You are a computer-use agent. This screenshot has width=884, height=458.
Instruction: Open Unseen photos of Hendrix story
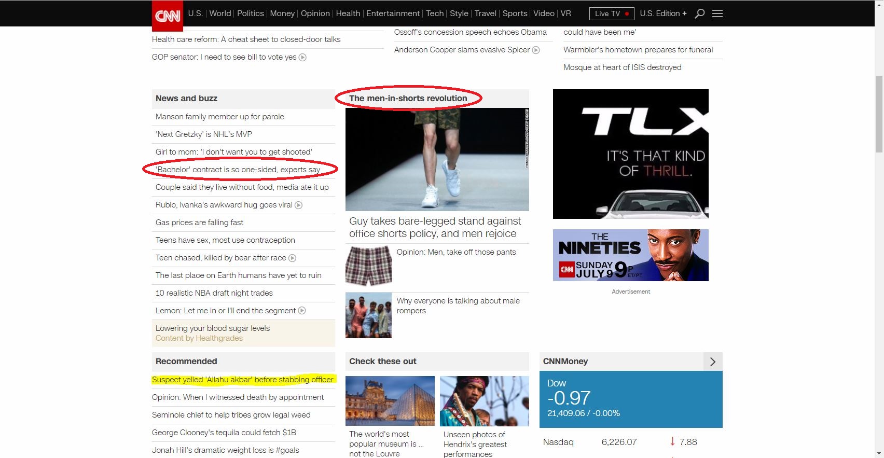coord(475,444)
